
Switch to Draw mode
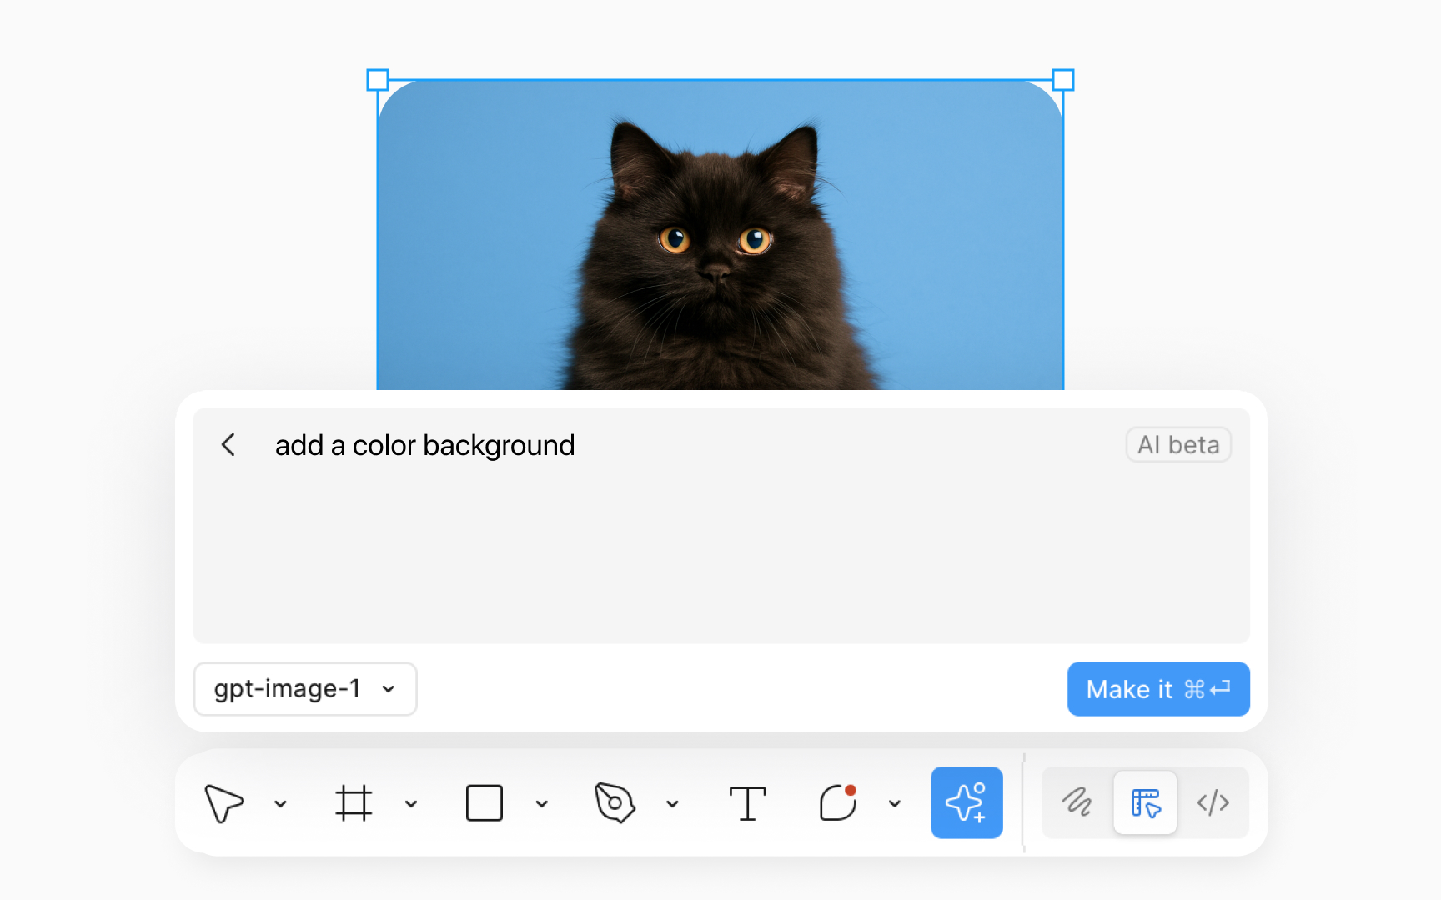1077,802
